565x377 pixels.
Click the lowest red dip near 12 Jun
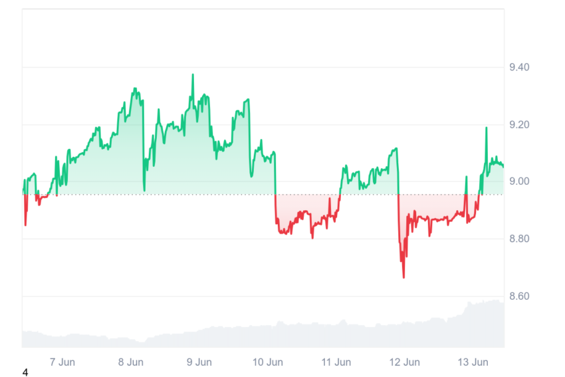[x=403, y=277]
